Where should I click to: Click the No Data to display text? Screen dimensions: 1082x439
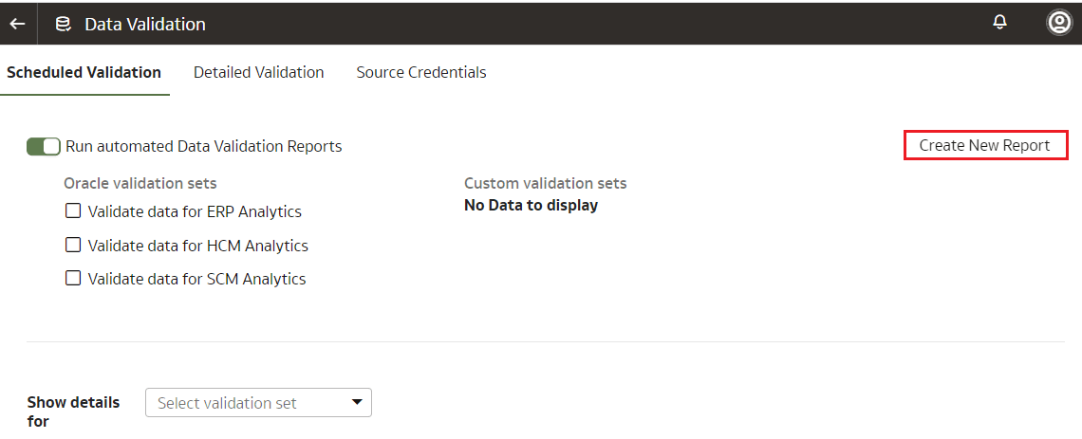pos(531,205)
